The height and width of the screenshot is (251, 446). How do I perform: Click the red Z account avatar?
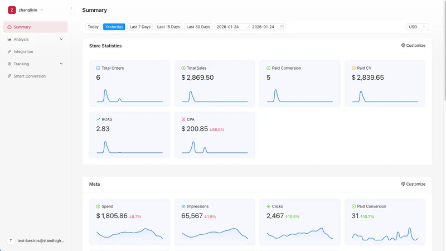pos(12,10)
